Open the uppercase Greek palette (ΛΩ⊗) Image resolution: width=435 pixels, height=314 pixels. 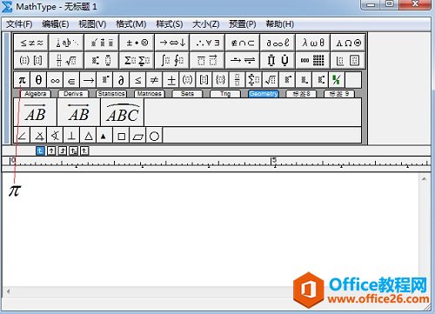348,43
